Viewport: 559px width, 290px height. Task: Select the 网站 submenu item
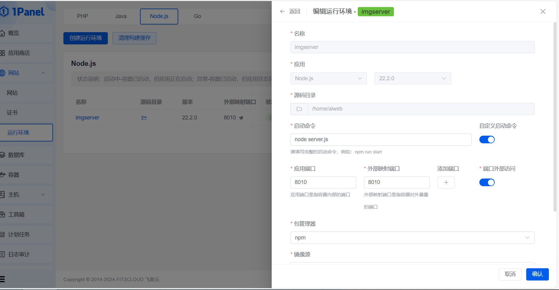(x=26, y=93)
